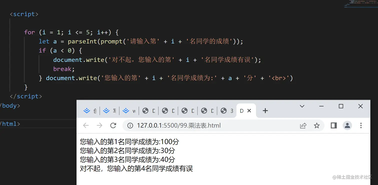Click the error line 第4名同学成绩有误
The height and width of the screenshot is (185, 378).
(x=136, y=169)
